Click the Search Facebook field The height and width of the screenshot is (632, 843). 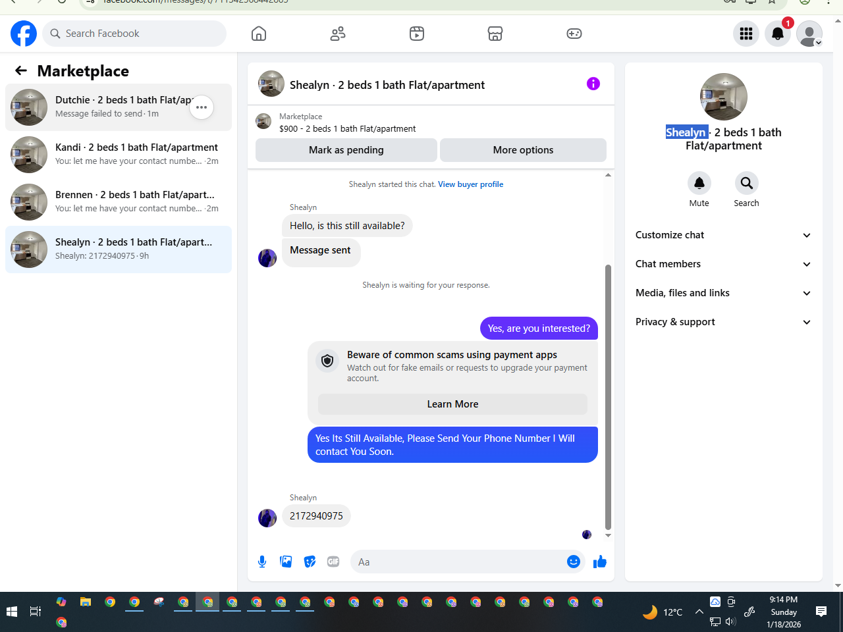pos(134,34)
